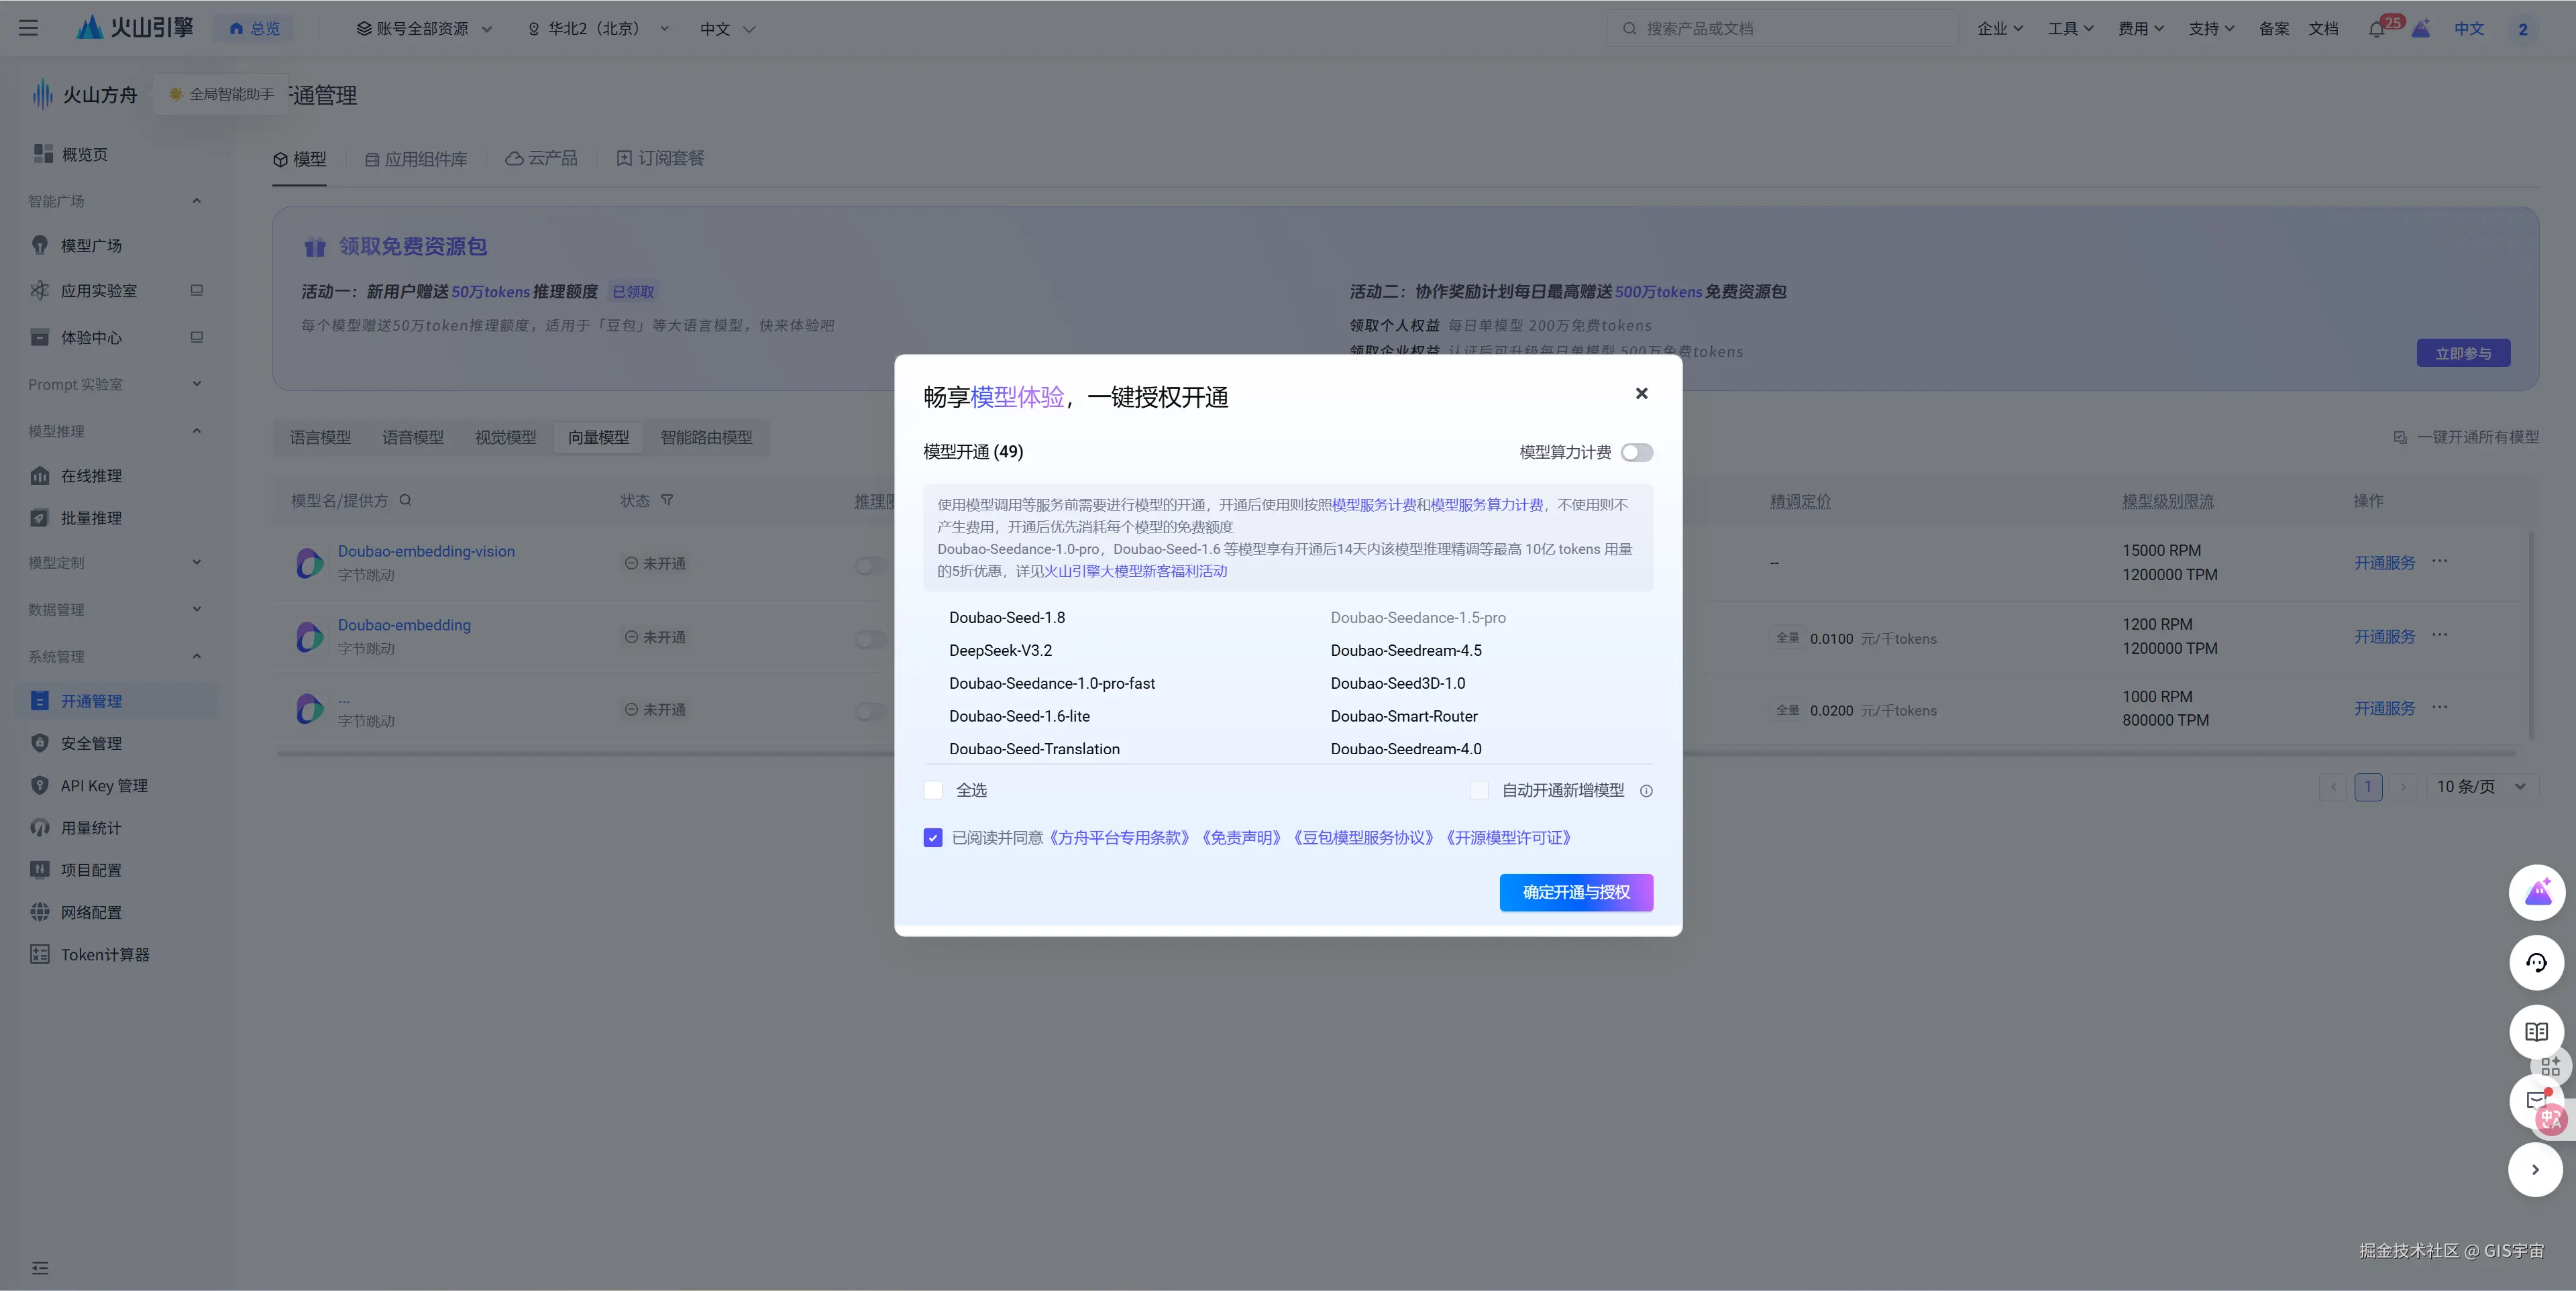Open the 《免责声明》 link

coord(1241,838)
